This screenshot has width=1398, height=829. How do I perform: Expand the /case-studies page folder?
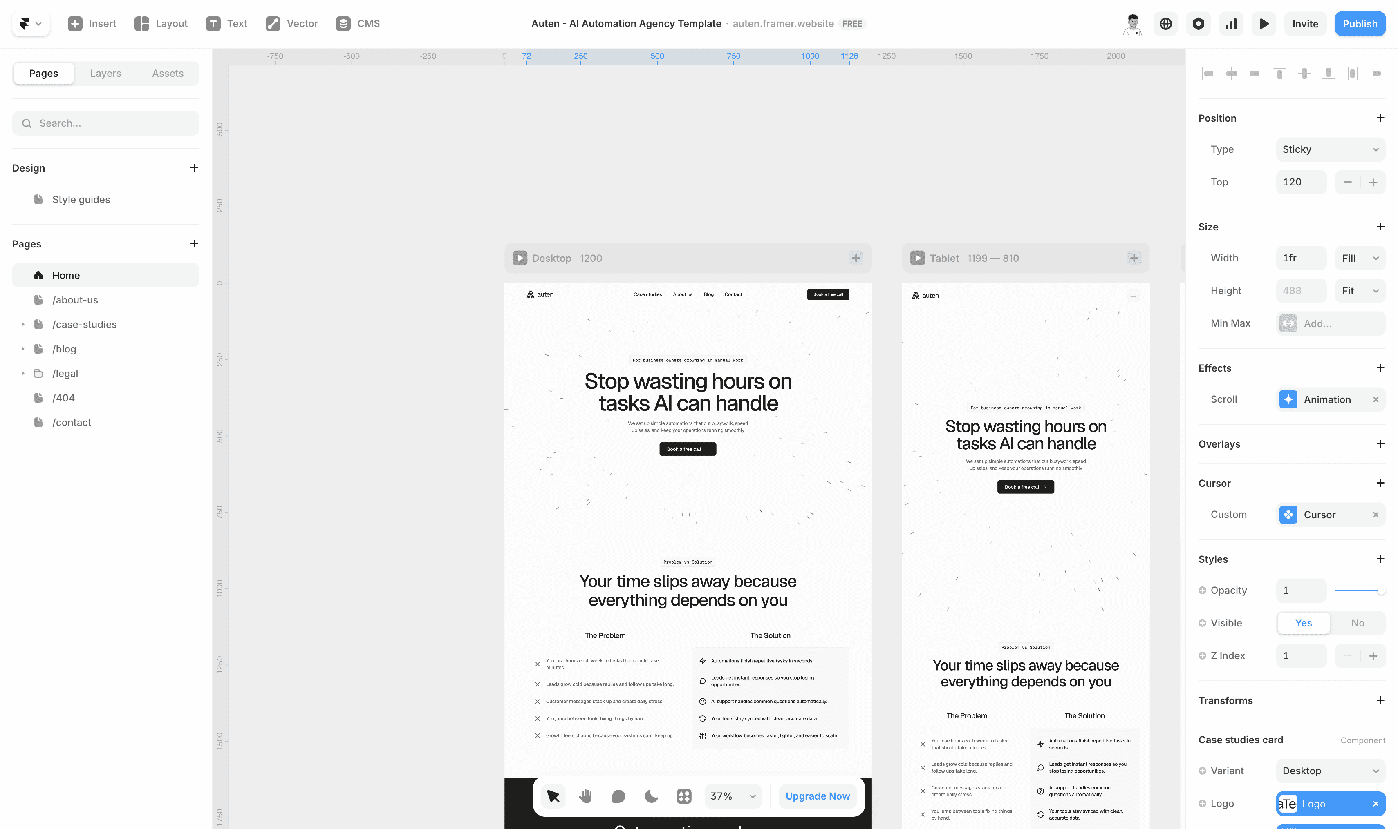23,325
